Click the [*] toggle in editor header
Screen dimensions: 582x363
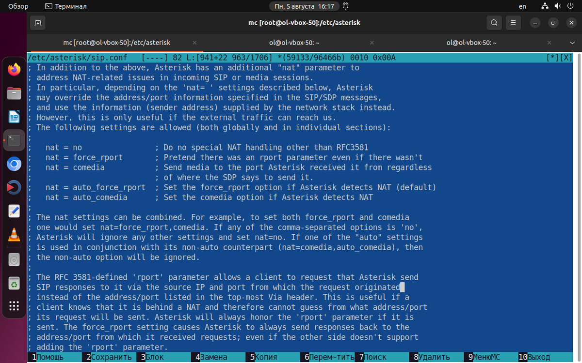point(552,58)
